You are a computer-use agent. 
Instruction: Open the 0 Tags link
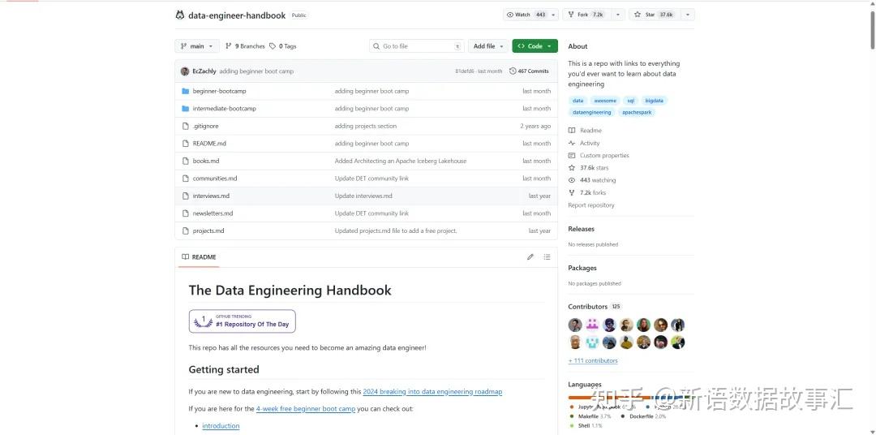[283, 46]
